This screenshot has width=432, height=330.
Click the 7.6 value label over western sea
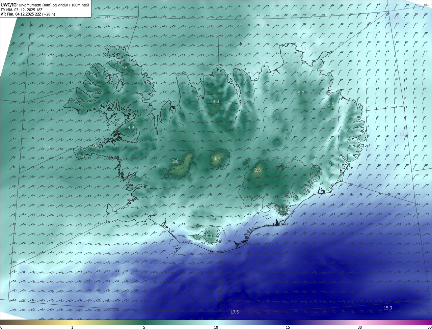[x=47, y=146]
